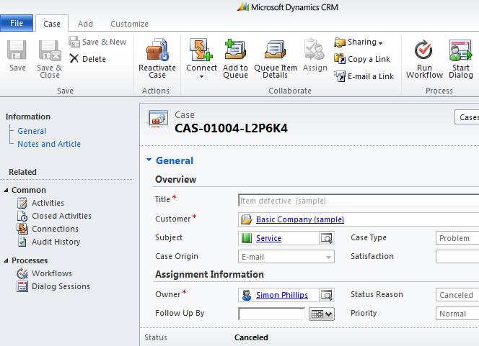The image size is (479, 346).
Task: Click the Subject lookup icon
Action: pos(327,238)
